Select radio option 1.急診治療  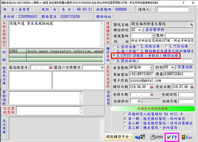tap(114, 47)
